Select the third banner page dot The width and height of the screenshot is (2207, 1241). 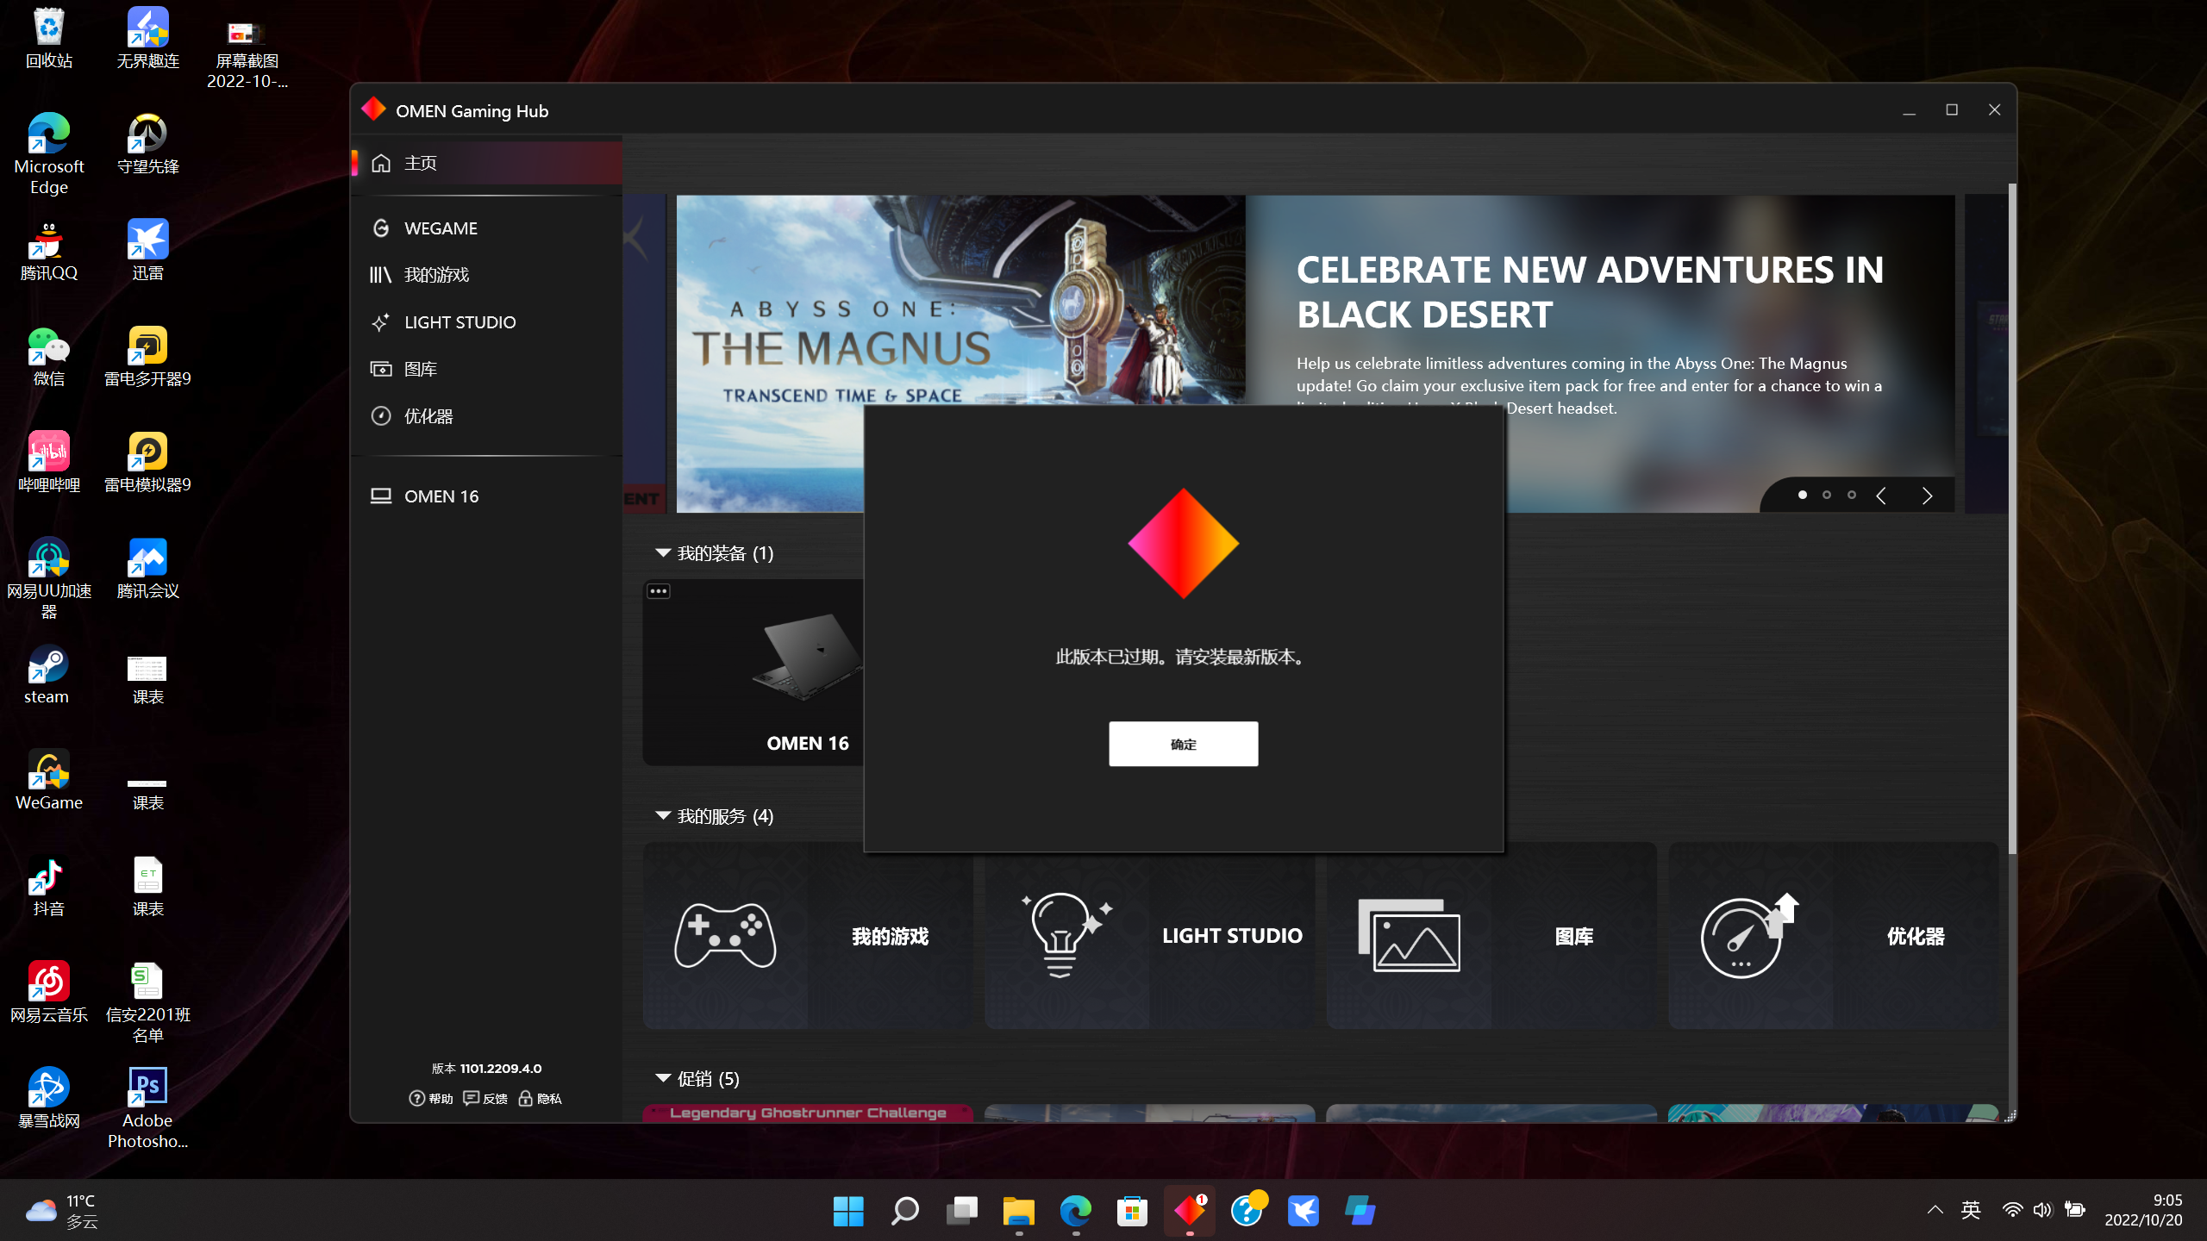pyautogui.click(x=1852, y=495)
